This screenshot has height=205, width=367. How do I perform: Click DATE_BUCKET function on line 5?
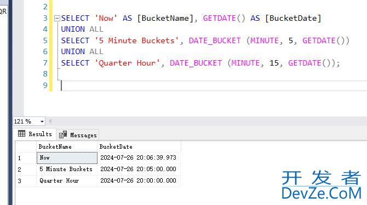tap(215, 40)
